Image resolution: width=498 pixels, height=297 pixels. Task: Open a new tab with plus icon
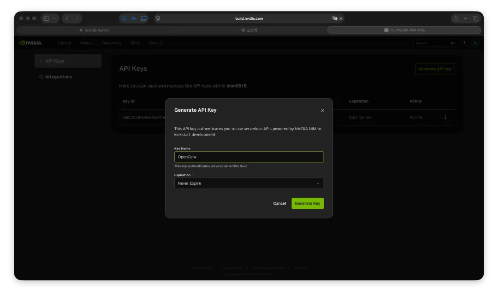[466, 18]
